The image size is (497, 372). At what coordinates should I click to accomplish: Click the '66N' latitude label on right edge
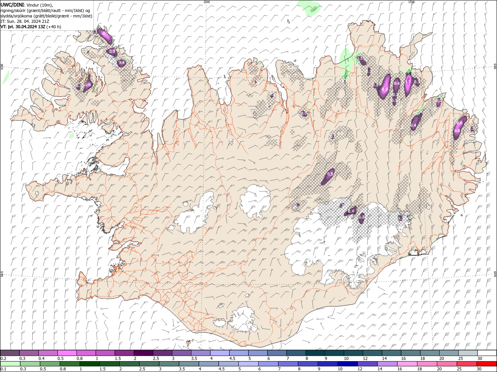pyautogui.click(x=495, y=67)
